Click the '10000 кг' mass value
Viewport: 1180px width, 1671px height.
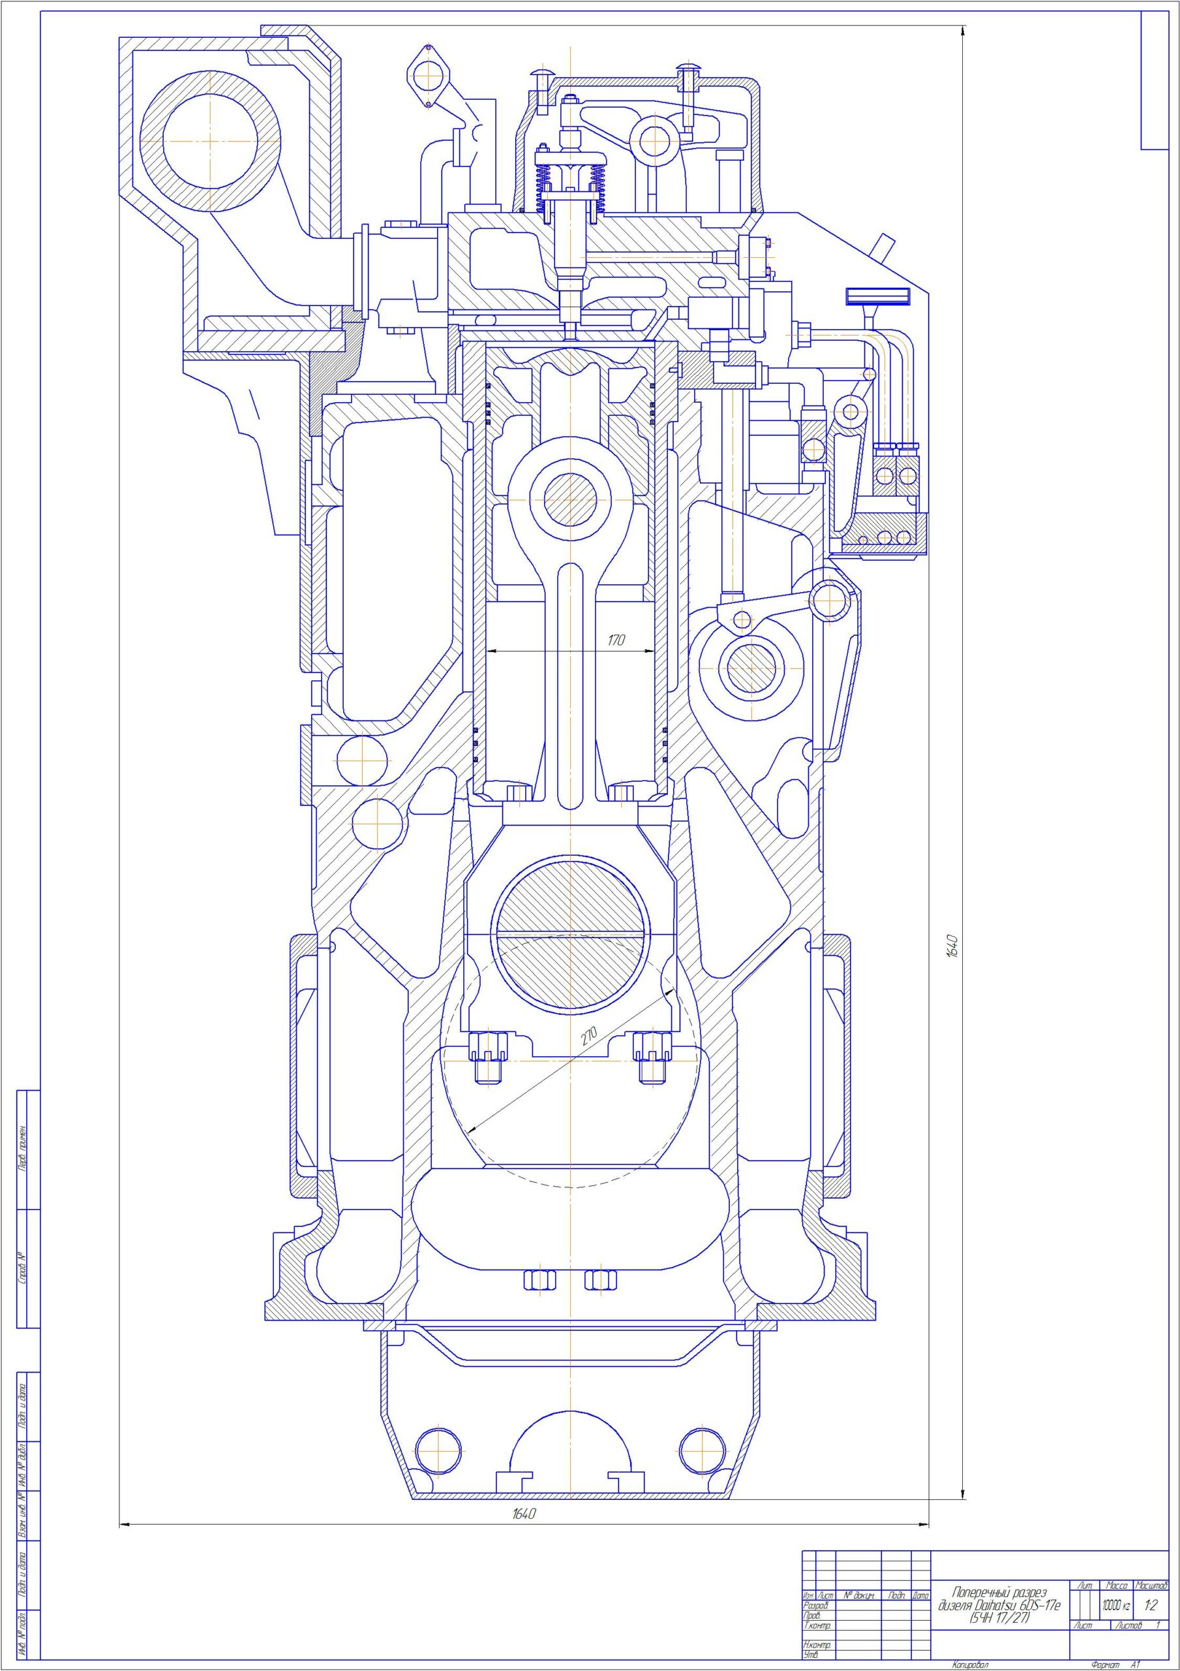pyautogui.click(x=1116, y=1606)
